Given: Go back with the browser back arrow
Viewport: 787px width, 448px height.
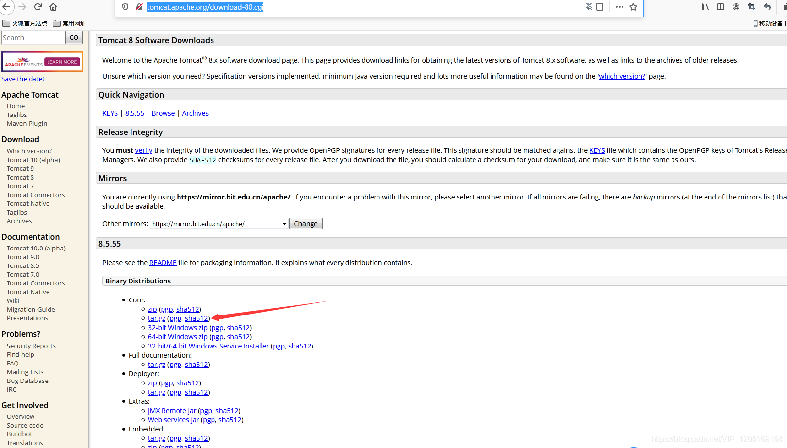Looking at the screenshot, I should point(7,7).
